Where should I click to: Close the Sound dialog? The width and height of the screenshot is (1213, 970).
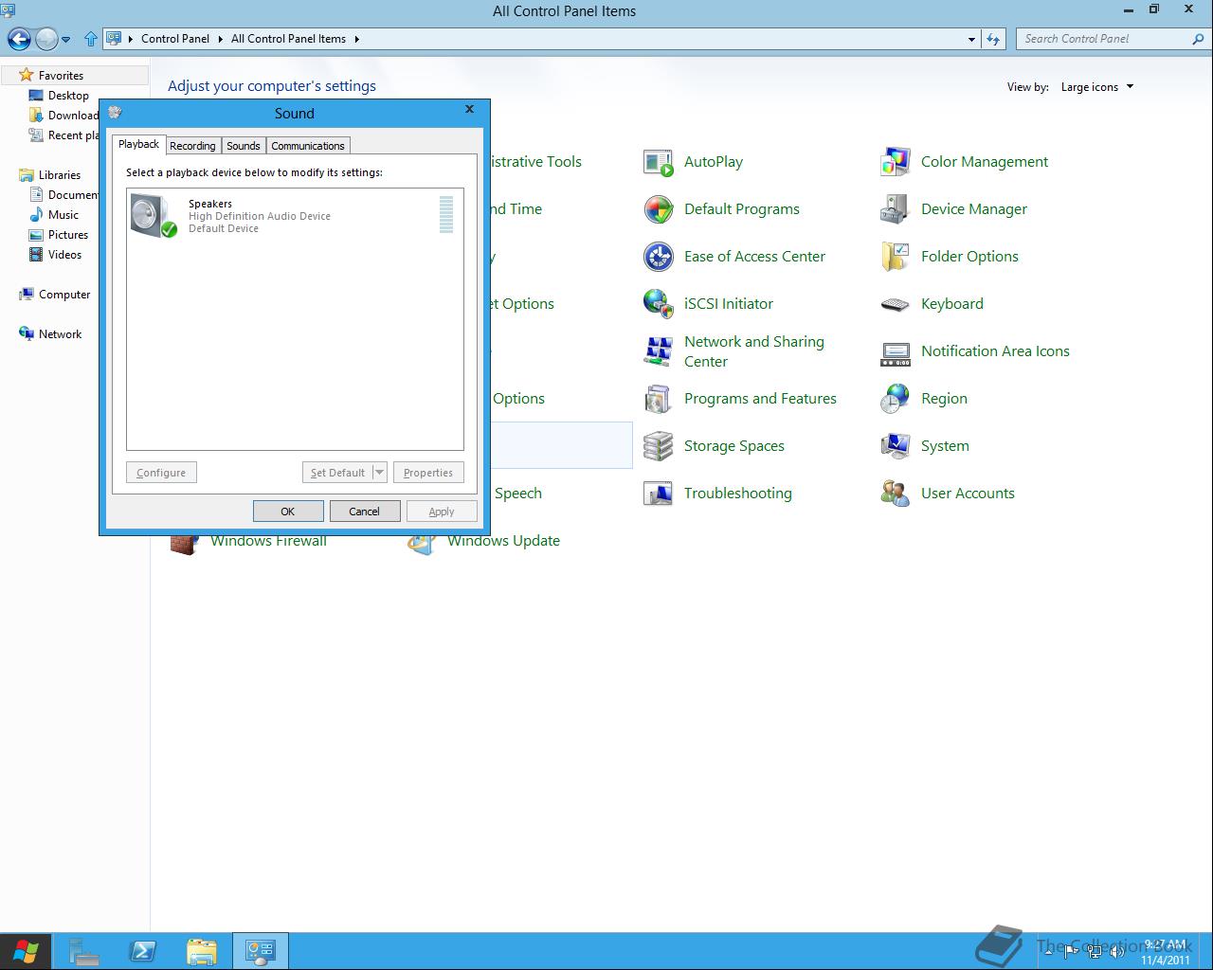(469, 110)
